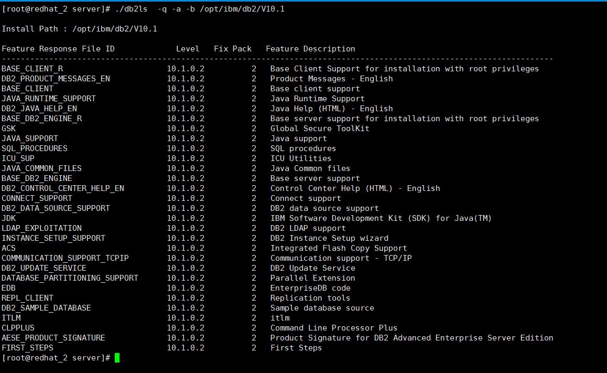Select 'DB2_UPDATE_SERVICE' text
607x373 pixels.
point(44,269)
